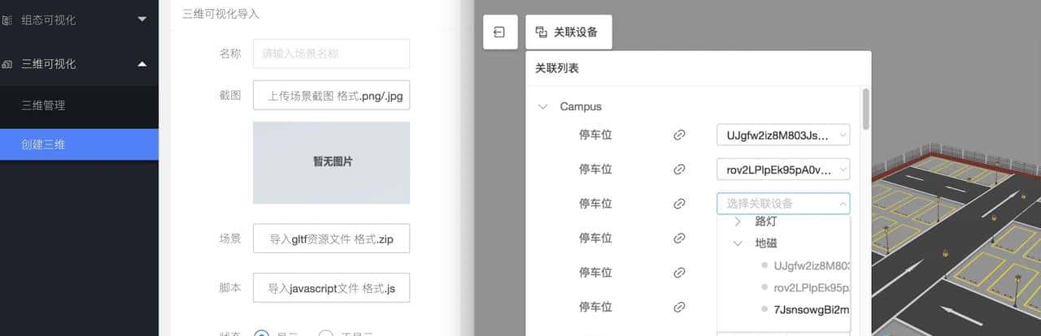Open the 组态可视化 sidebar menu
The image size is (1041, 336).
tap(79, 19)
